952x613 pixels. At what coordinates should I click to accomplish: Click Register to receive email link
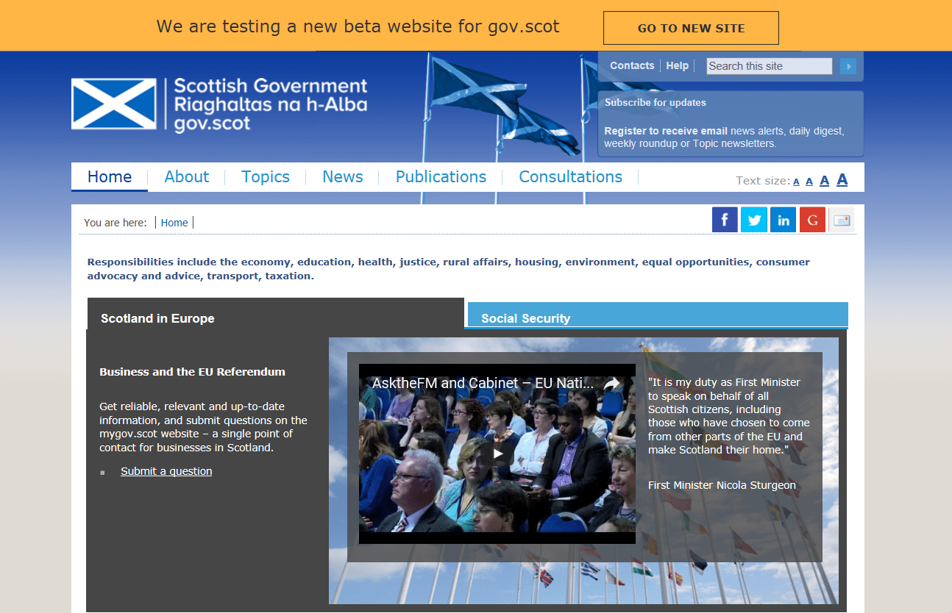(x=666, y=131)
